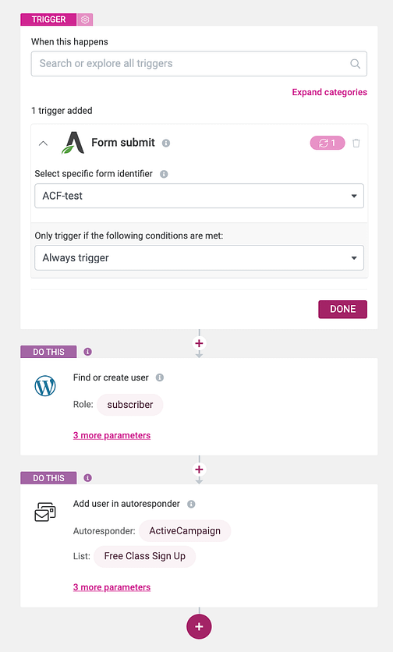This screenshot has width=393, height=652.
Task: Open trigger settings gear icon
Action: 85,19
